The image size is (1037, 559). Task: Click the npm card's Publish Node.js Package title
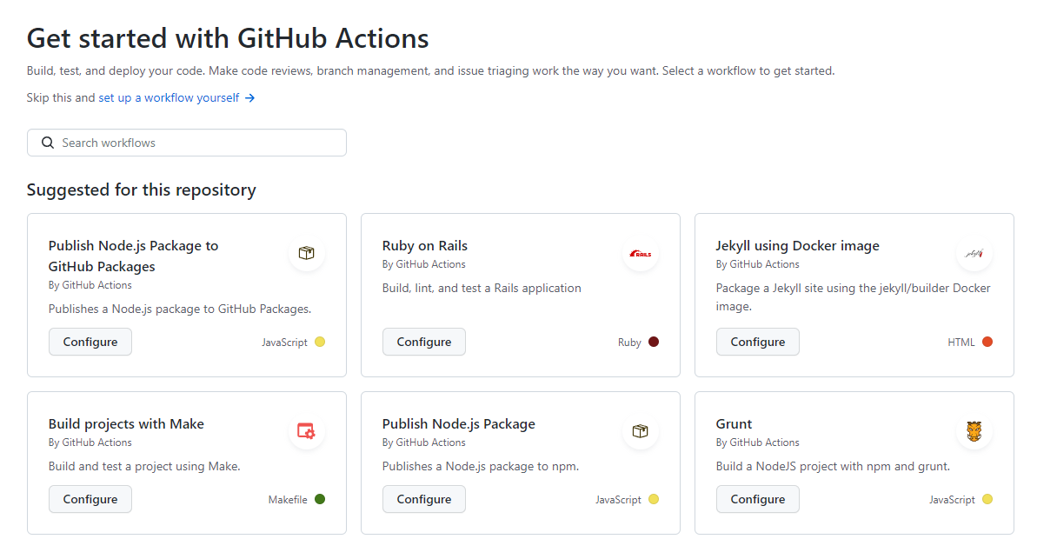(458, 423)
